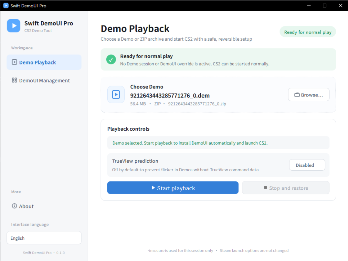Click the DemoUI Management grid icon
Image resolution: width=348 pixels, height=261 pixels.
[x=15, y=80]
